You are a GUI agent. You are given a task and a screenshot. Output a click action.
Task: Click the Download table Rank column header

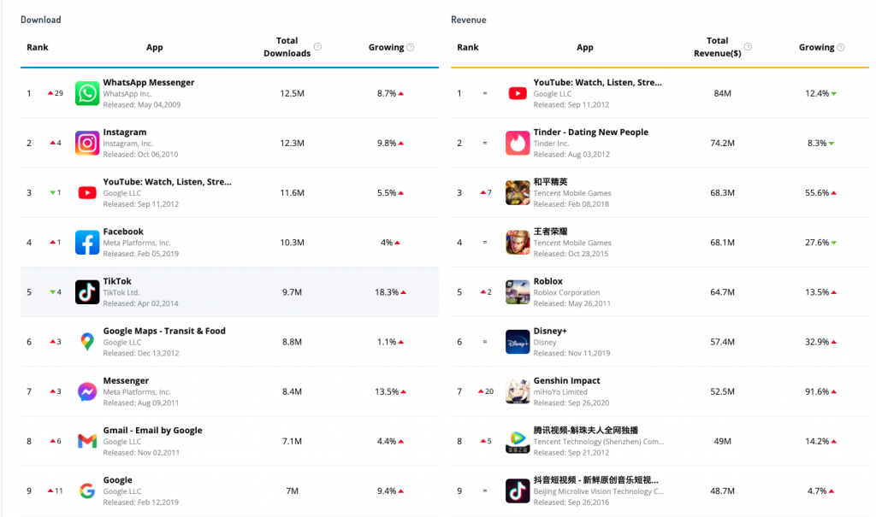[x=37, y=48]
